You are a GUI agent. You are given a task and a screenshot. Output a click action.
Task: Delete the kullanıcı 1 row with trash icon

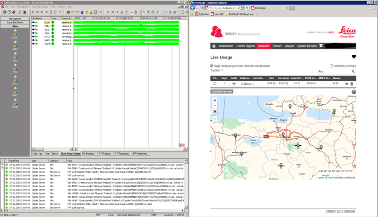(352, 83)
